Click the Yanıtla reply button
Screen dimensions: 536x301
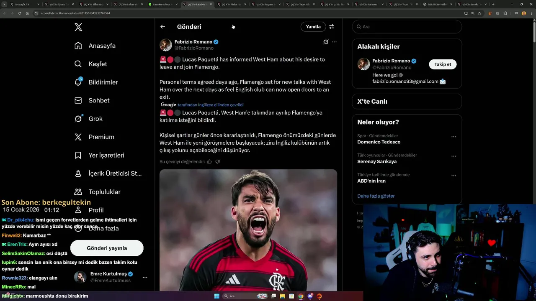pyautogui.click(x=313, y=27)
